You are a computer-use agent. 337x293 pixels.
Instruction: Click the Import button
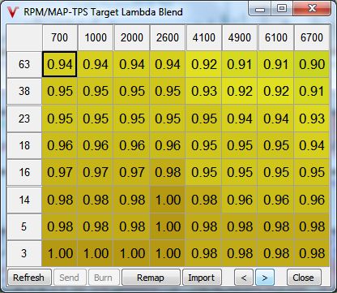click(202, 278)
